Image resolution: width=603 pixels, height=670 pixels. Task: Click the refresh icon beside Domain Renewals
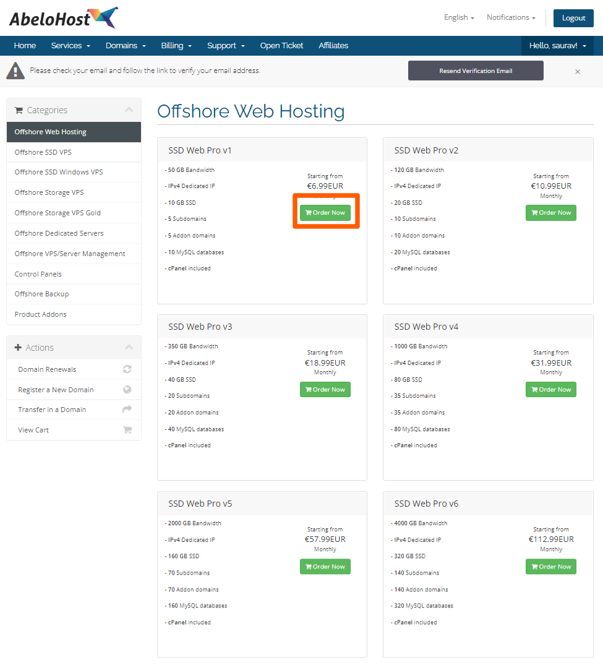127,369
